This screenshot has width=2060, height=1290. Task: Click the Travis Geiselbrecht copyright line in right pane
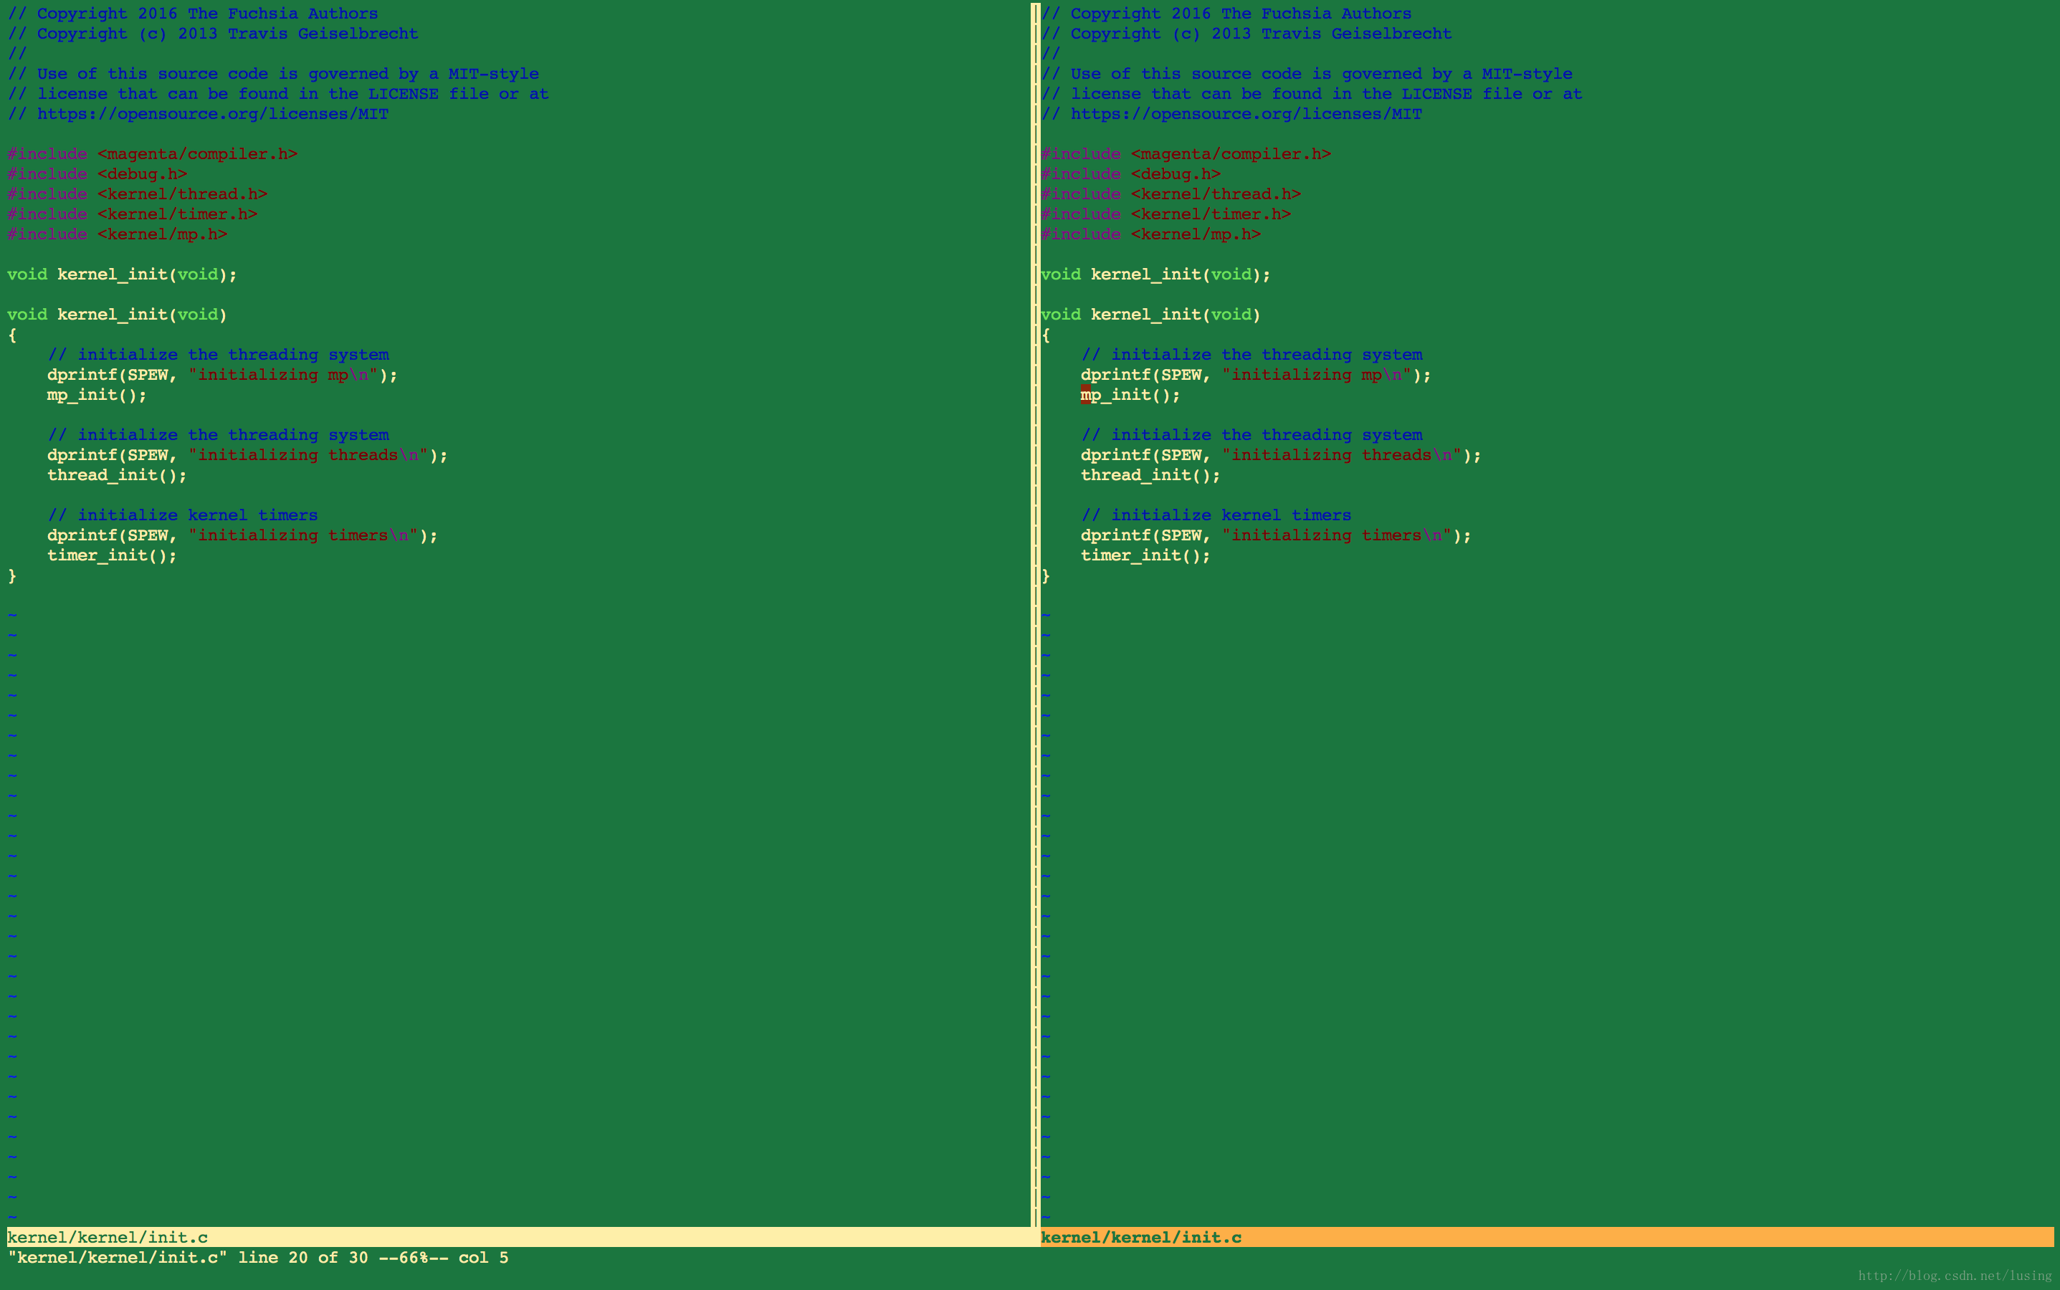[x=1246, y=34]
